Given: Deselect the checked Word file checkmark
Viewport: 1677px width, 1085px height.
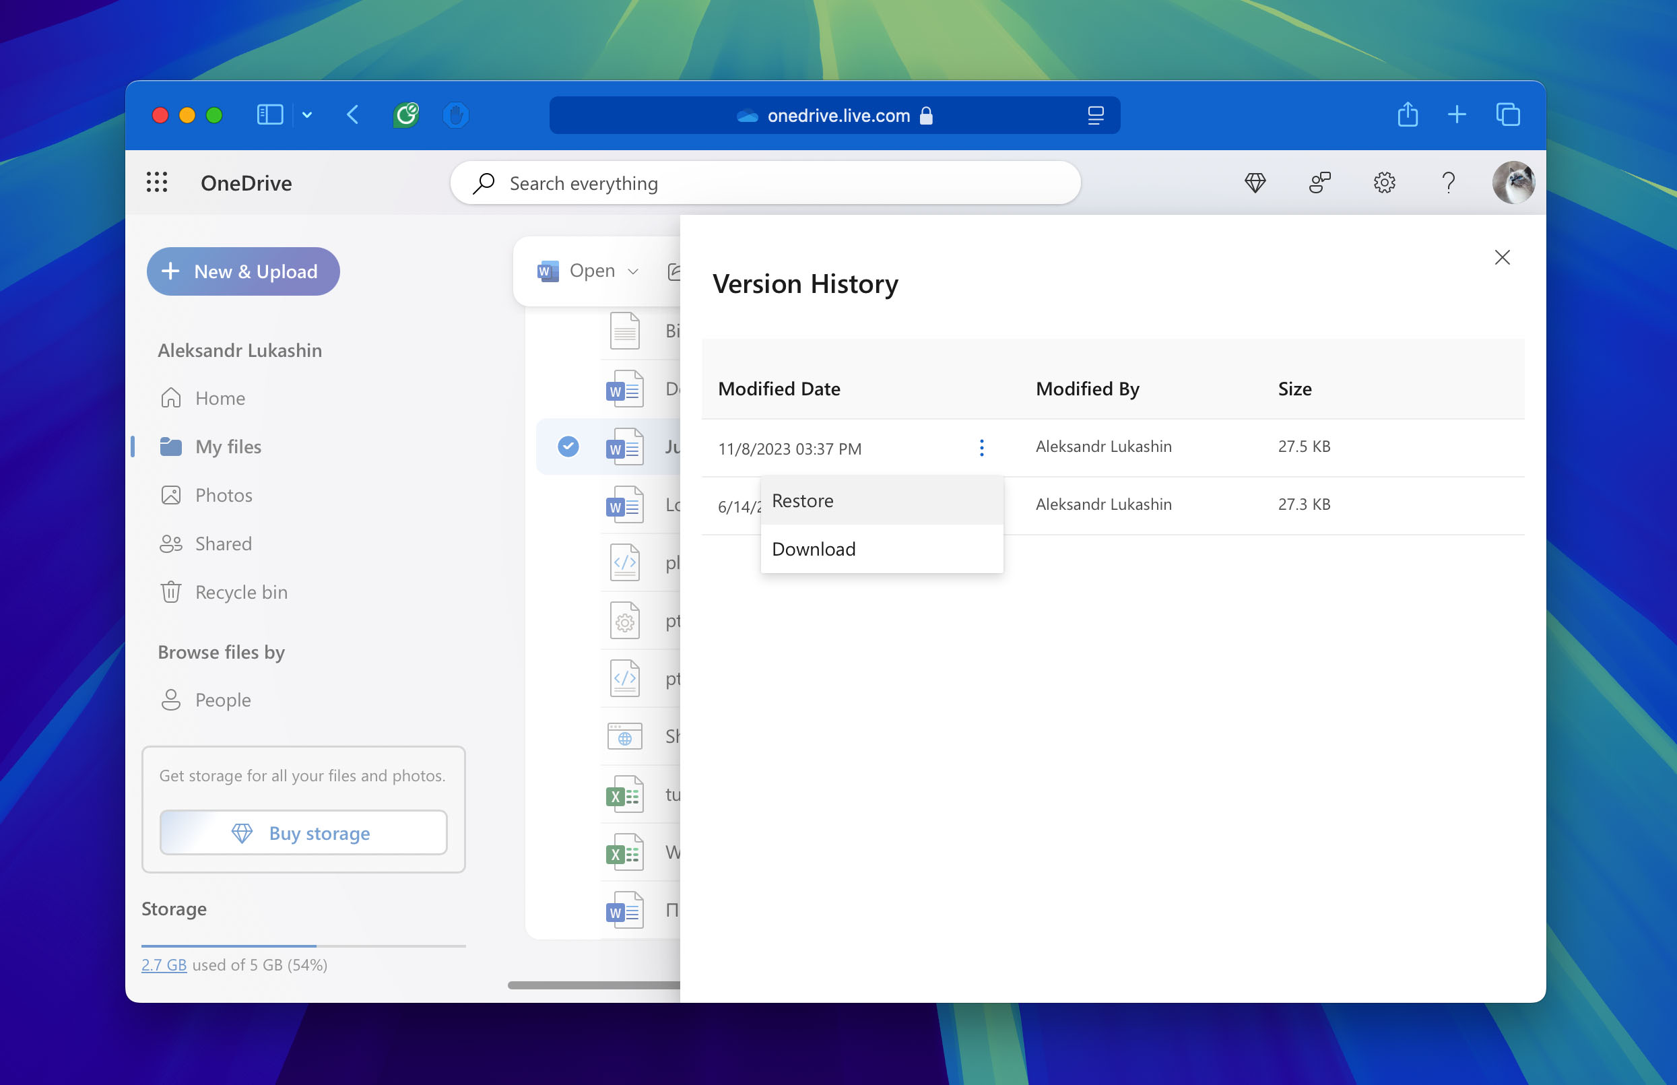Looking at the screenshot, I should point(568,446).
